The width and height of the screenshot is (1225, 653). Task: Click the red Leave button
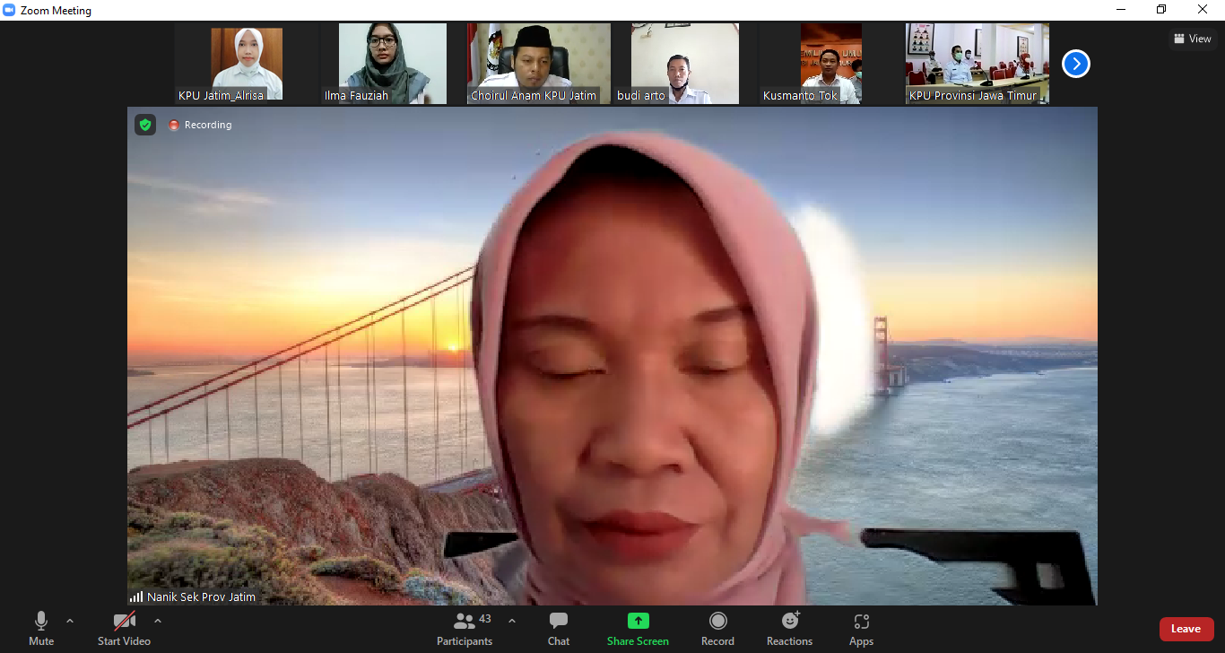click(1186, 629)
